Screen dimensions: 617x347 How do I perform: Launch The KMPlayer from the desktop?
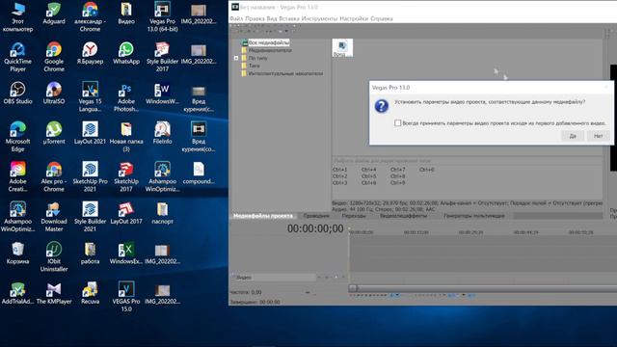(x=54, y=293)
